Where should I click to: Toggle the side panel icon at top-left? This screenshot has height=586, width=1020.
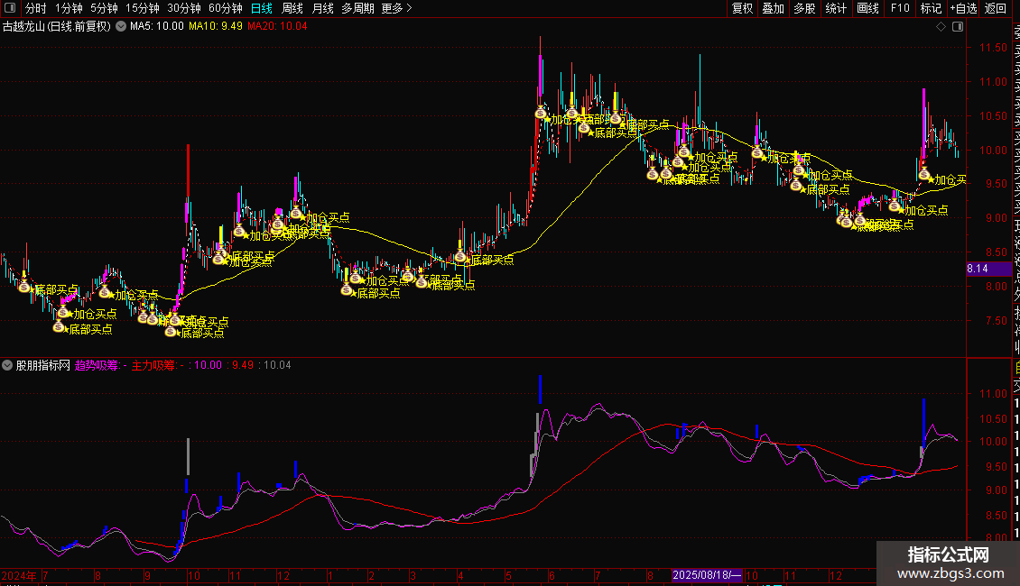10,8
